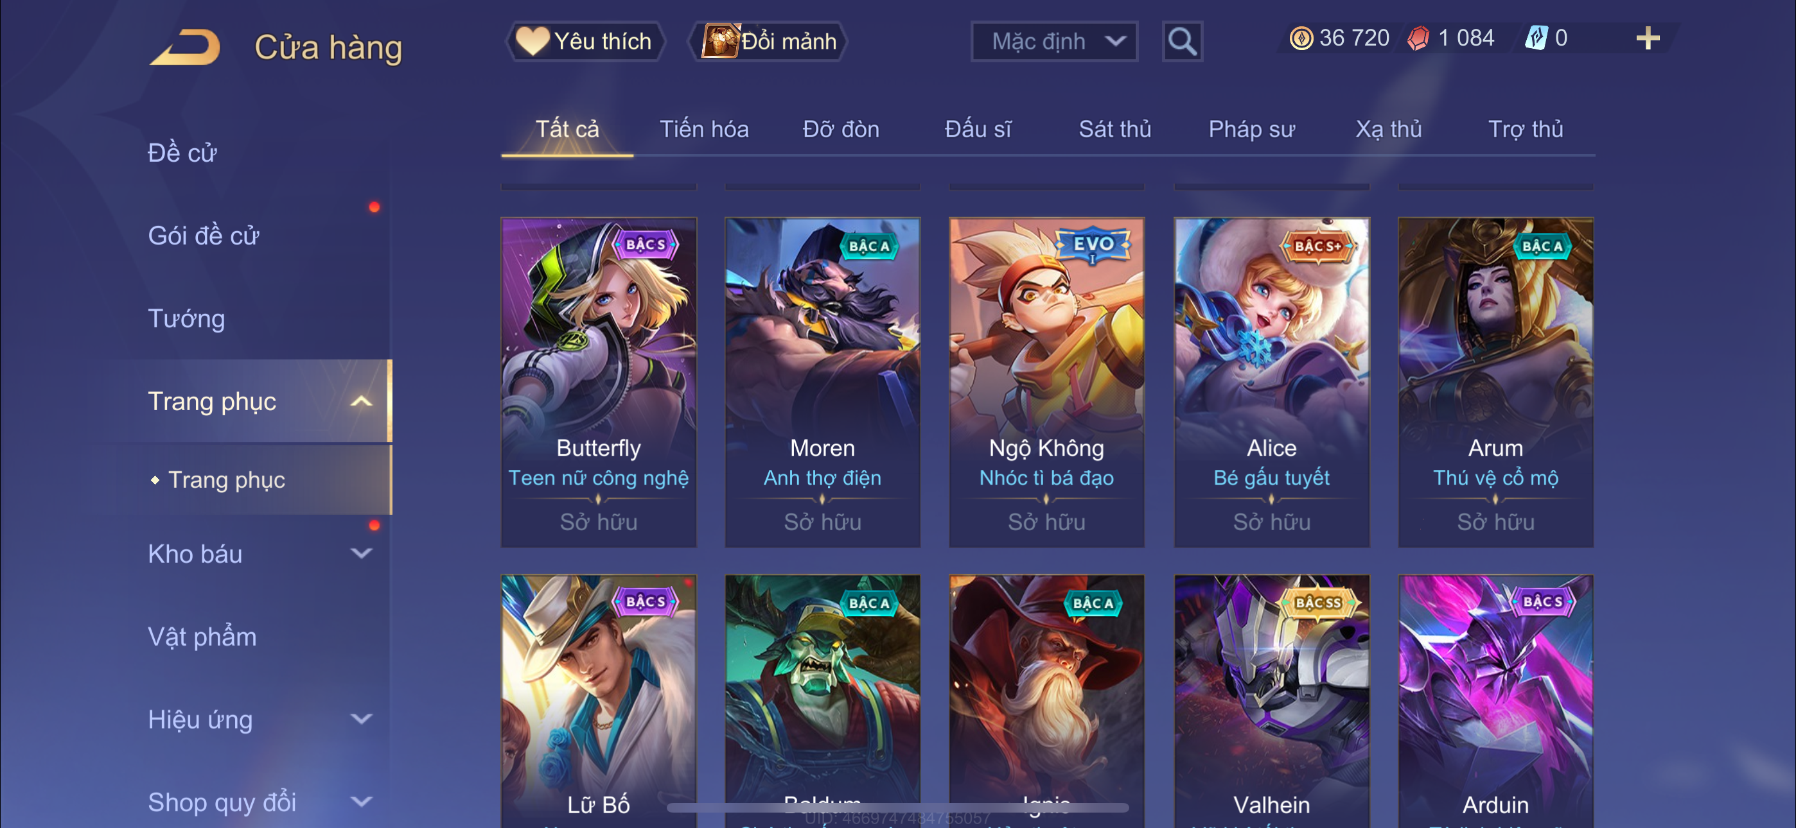1796x828 pixels.
Task: Open the Mặc định sort dropdown
Action: (x=1053, y=42)
